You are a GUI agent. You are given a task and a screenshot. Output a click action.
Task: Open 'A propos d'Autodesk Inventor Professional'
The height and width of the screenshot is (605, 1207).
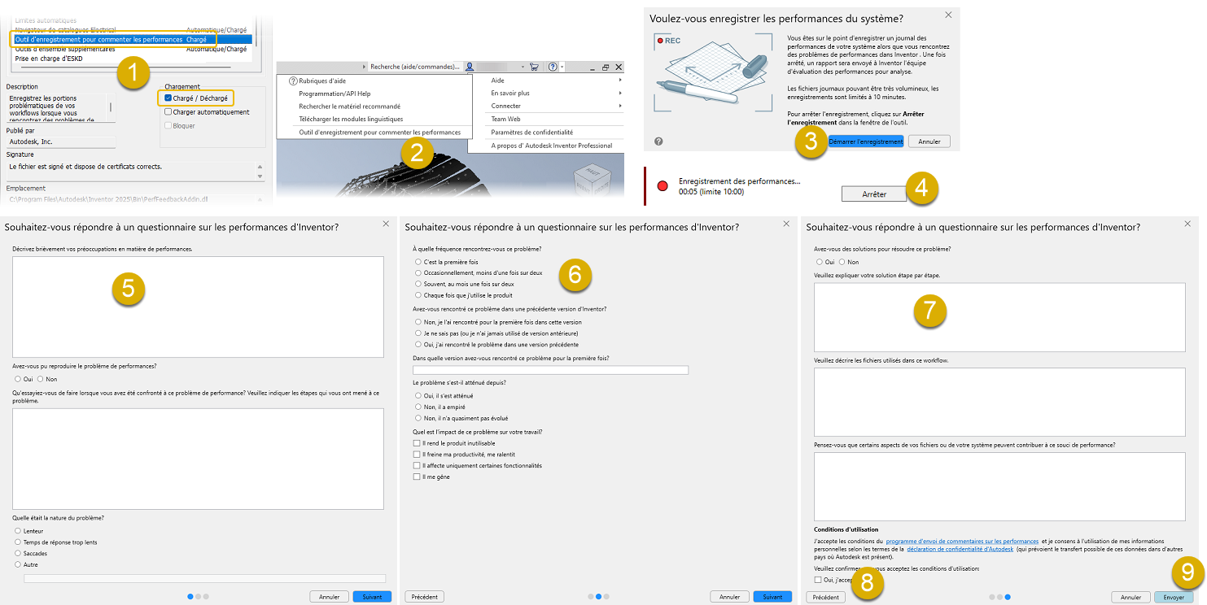(550, 146)
